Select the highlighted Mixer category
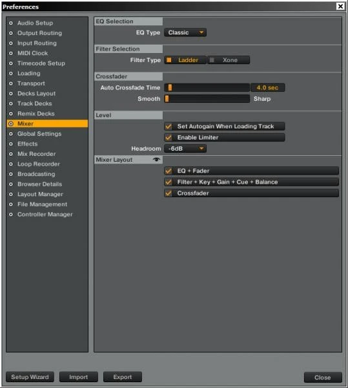Screen dimensions: 348x388 point(47,124)
